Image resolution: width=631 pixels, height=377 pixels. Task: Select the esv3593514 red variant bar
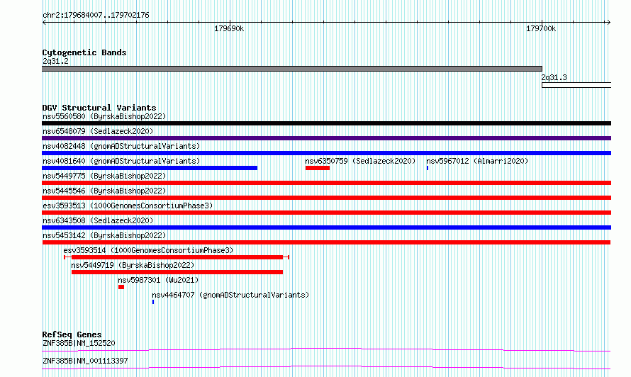pos(177,257)
